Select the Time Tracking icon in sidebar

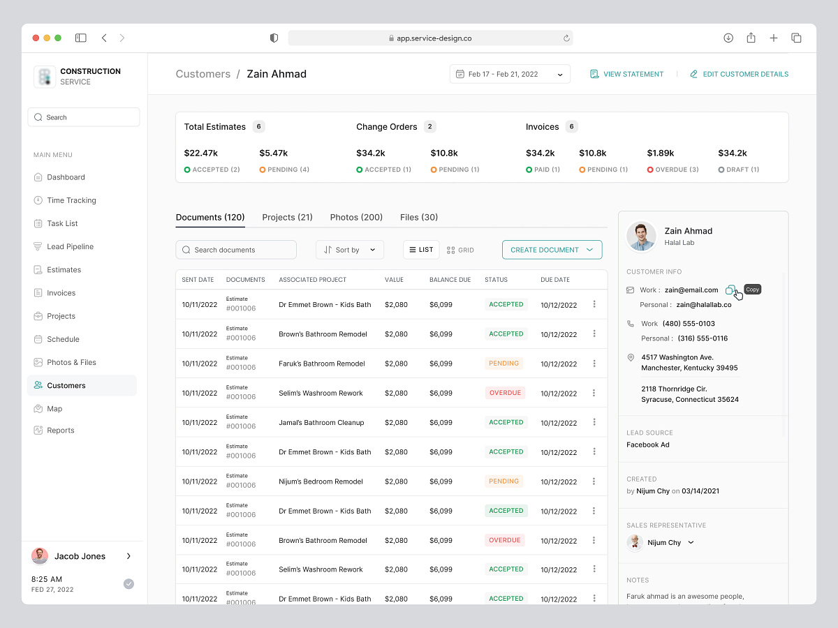tap(40, 200)
